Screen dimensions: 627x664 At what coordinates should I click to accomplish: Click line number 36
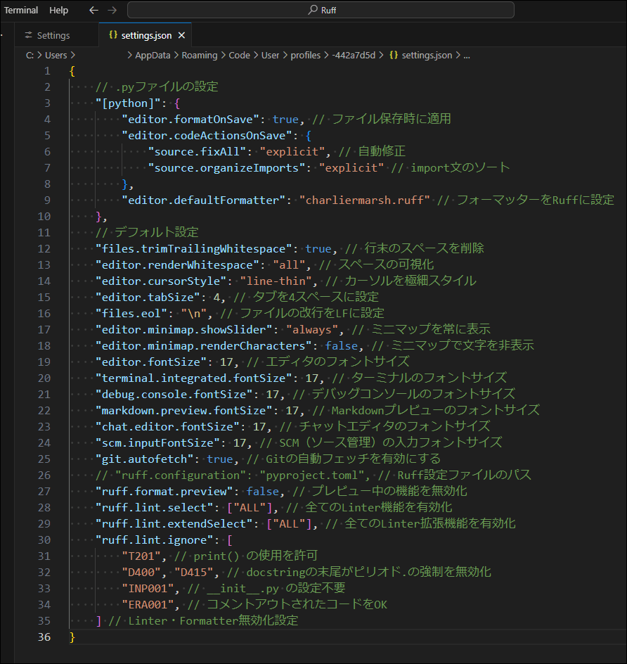coord(44,637)
